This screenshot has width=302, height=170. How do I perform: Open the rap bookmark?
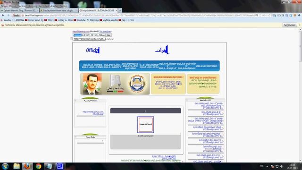122,20
